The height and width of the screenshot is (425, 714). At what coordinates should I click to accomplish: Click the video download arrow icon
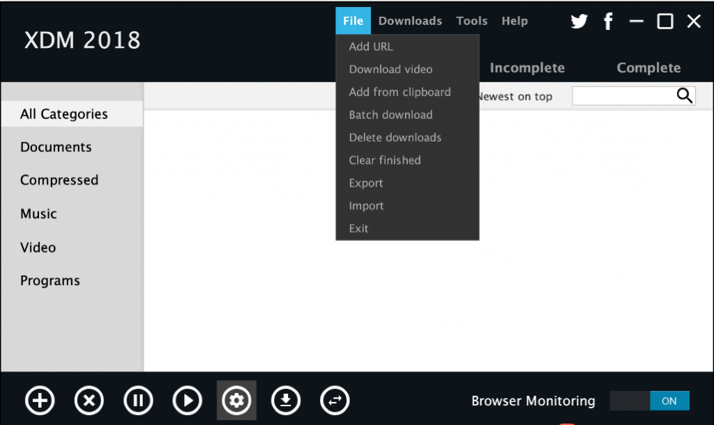point(286,401)
